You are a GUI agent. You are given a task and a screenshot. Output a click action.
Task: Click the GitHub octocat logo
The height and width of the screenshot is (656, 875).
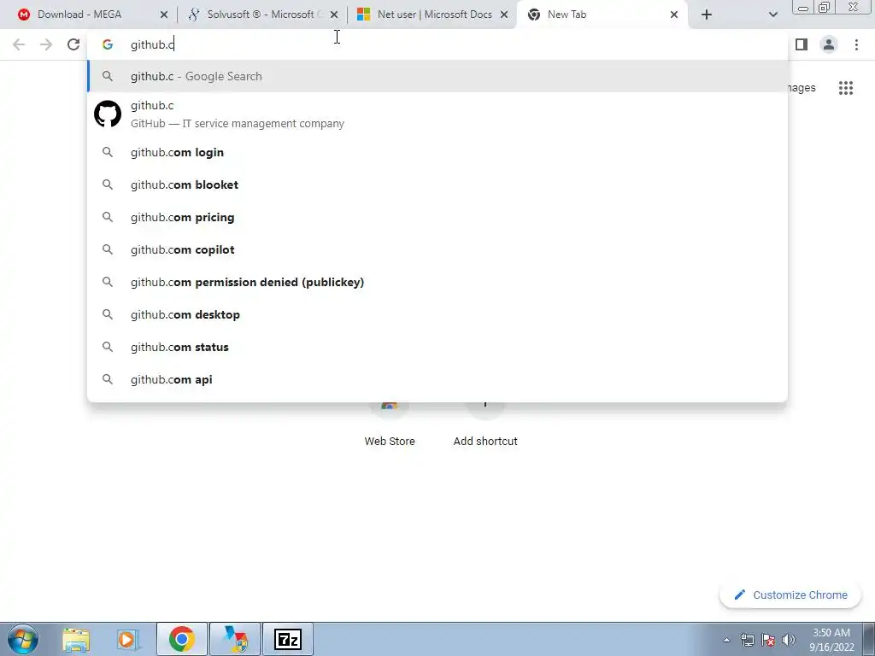pyautogui.click(x=108, y=114)
